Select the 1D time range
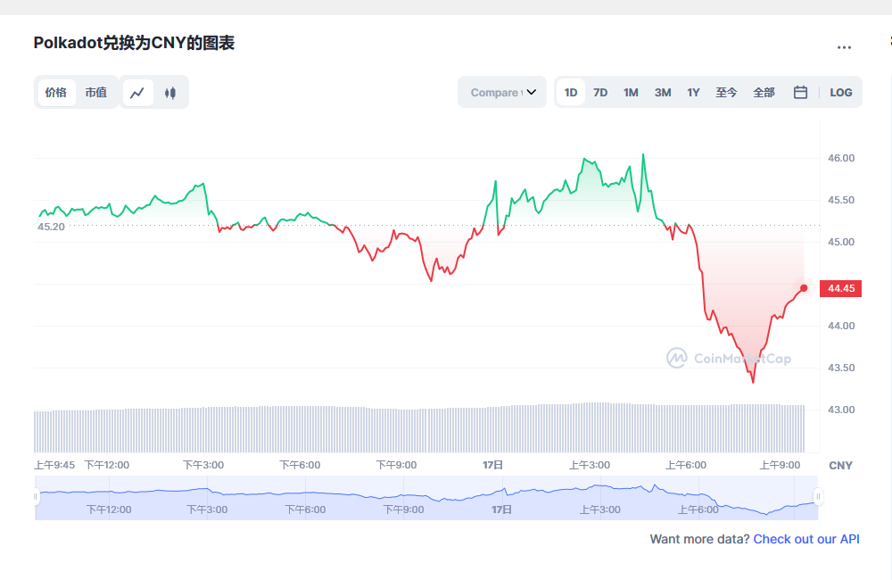892x580 pixels. 571,92
